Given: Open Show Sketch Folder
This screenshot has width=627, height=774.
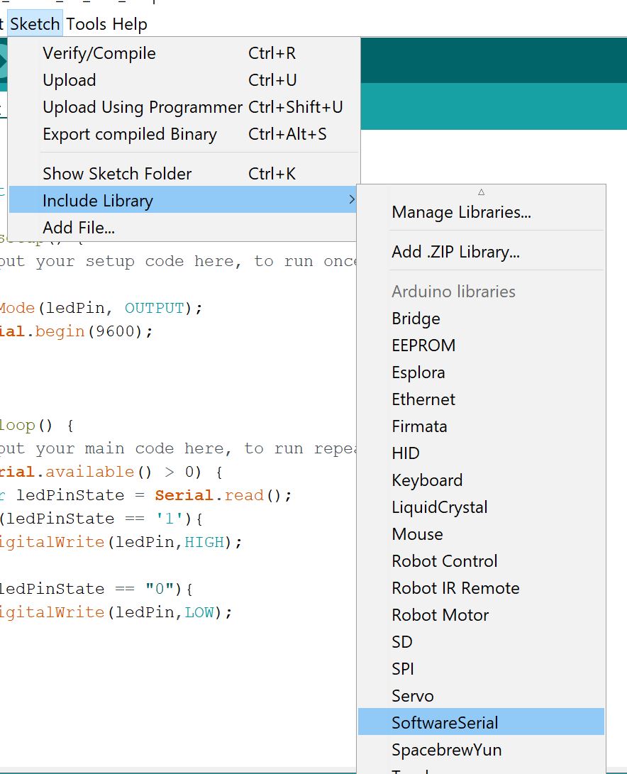Looking at the screenshot, I should [117, 174].
